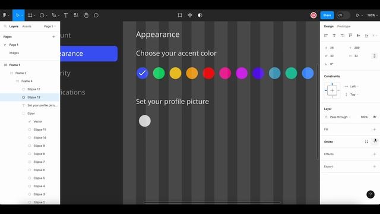Screen dimensions: 380x214
Task: Toggle layer visibility eye icon
Action: coord(375,117)
